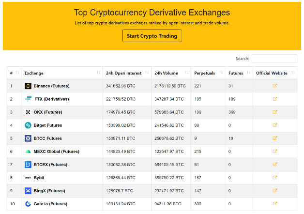
Task: Sort by 24h Open Interest arrows
Action: [x=147, y=73]
